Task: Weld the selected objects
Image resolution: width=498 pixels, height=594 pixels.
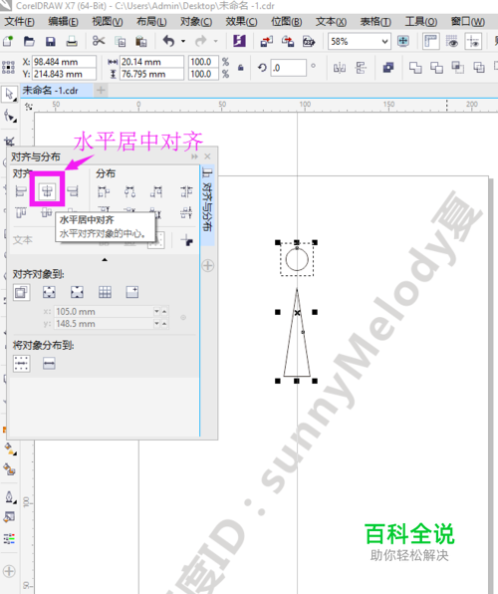Action: (415, 68)
